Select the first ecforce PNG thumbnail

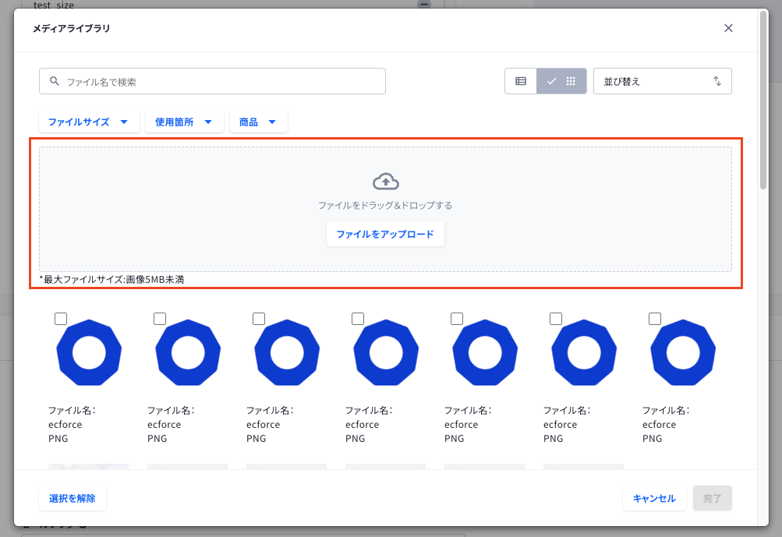point(89,352)
